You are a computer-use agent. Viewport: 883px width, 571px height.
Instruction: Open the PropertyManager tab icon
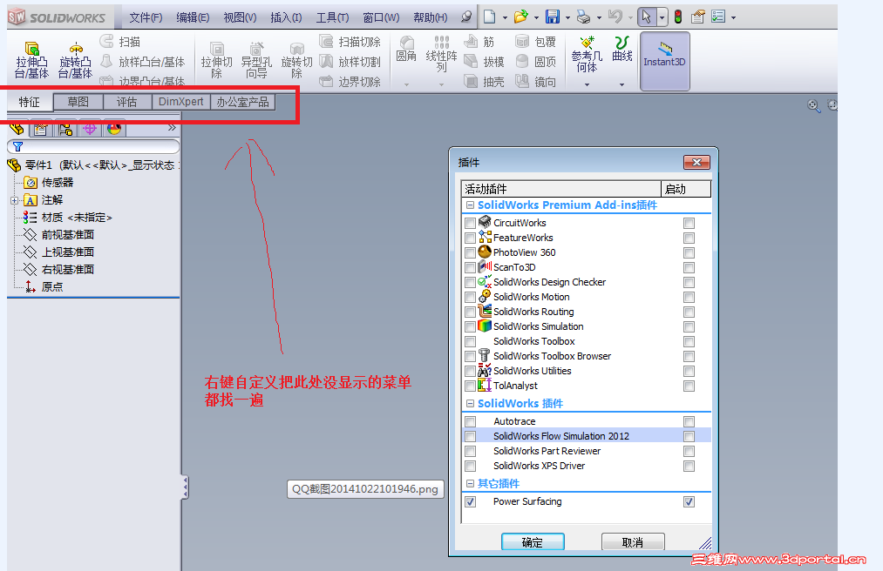coord(41,129)
